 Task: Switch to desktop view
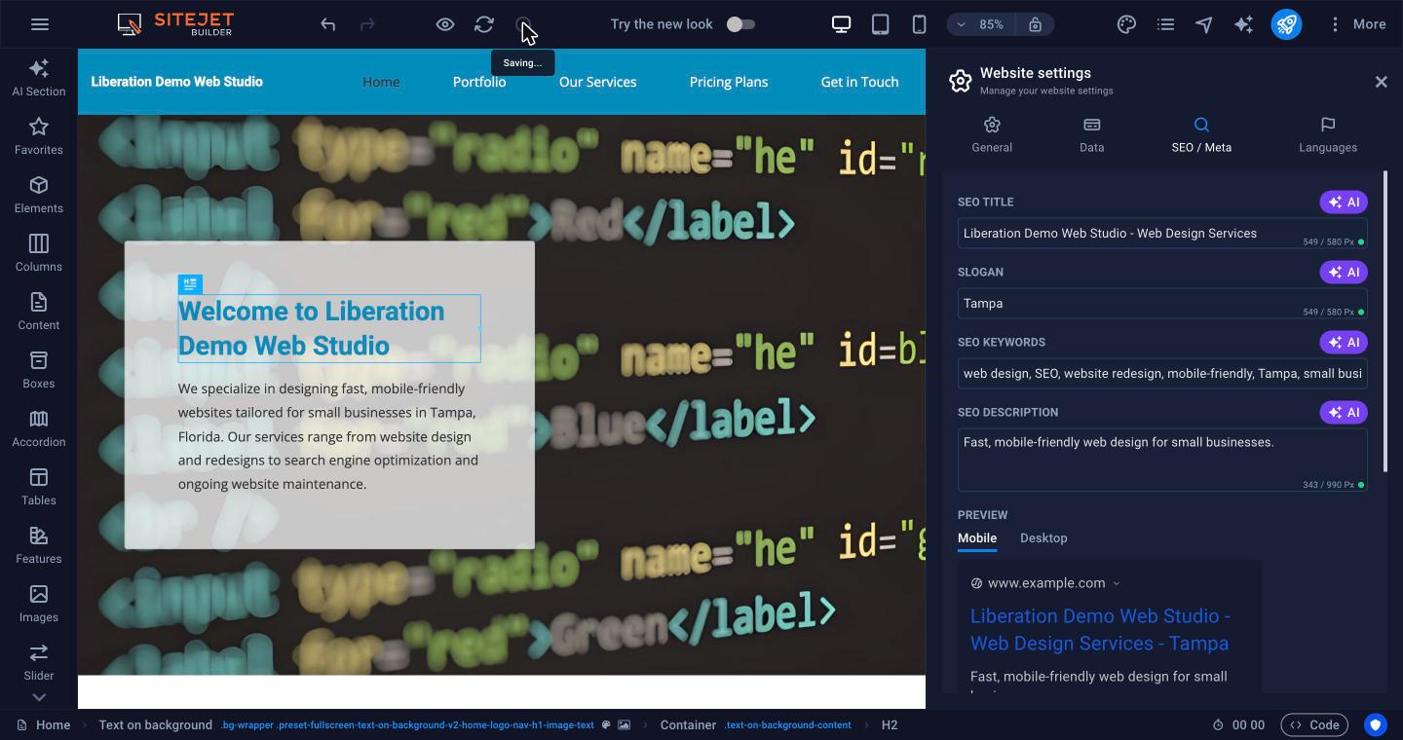[x=841, y=24]
